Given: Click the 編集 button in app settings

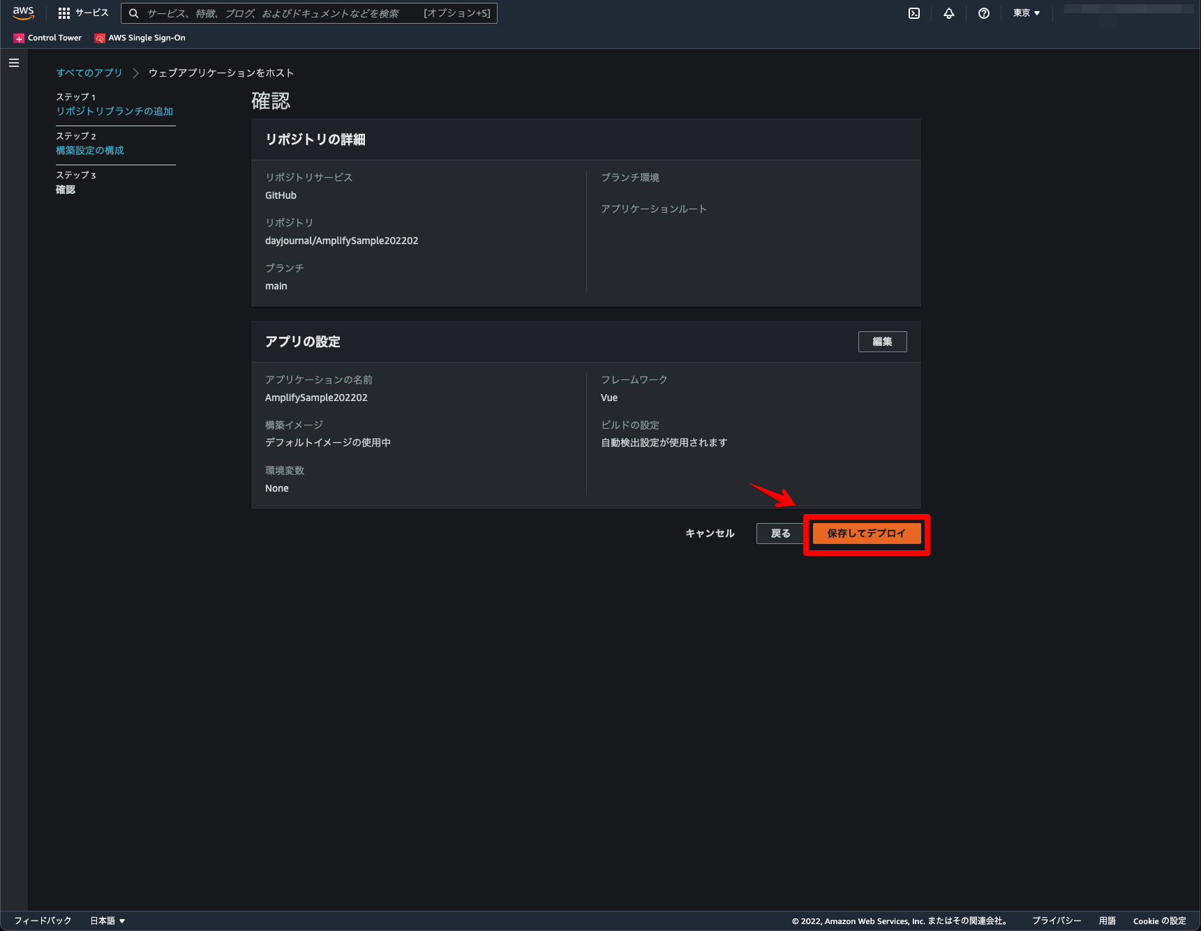Looking at the screenshot, I should (882, 342).
